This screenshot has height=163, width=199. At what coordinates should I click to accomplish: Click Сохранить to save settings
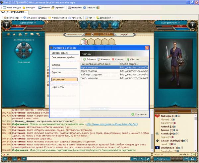139,114
